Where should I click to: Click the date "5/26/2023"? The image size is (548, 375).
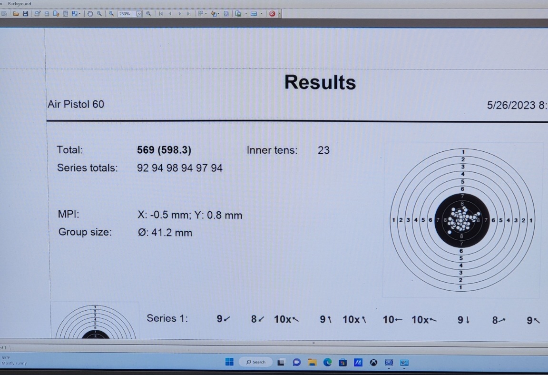pos(511,105)
